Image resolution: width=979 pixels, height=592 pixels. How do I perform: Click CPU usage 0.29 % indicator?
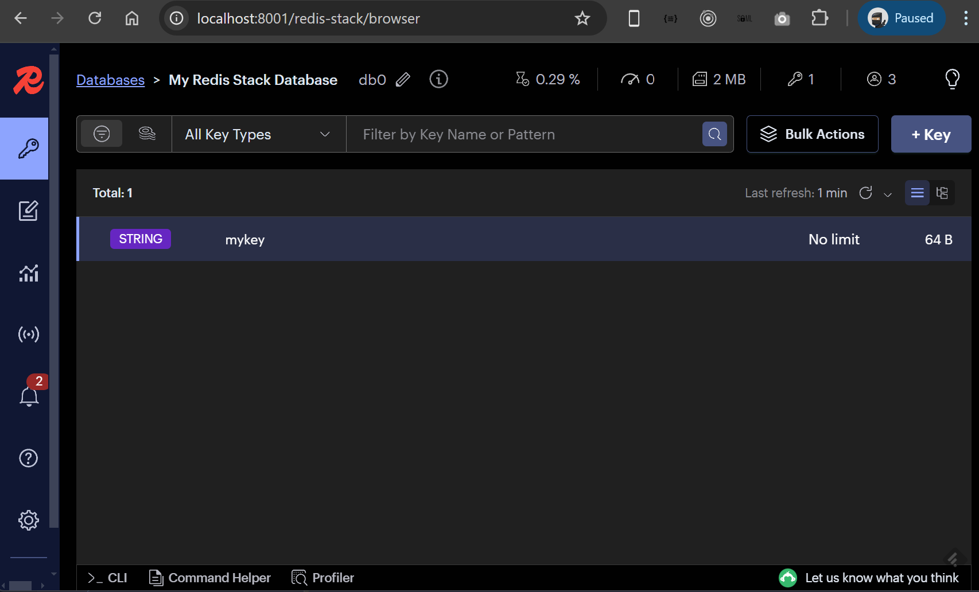(x=547, y=79)
